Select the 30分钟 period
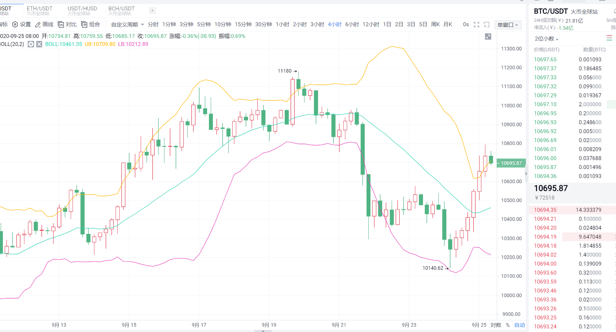 point(263,24)
